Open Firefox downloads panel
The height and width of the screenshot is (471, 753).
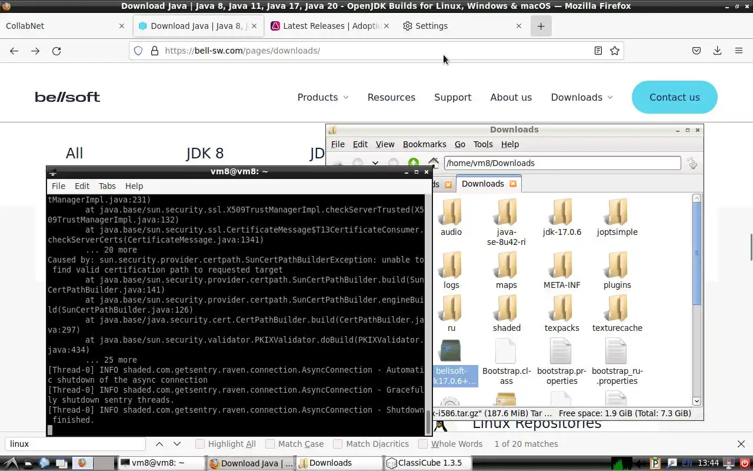point(717,51)
